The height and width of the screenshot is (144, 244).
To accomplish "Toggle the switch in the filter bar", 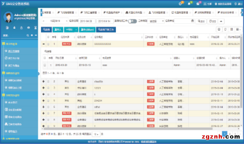I will tap(132, 21).
